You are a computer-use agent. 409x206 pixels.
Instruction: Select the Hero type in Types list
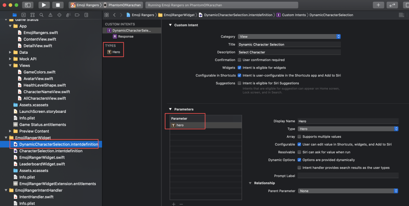tap(116, 52)
